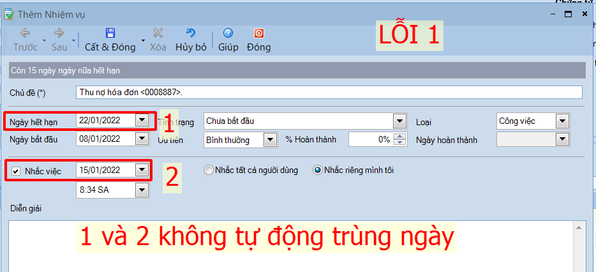
Task: Minimize the Thêm Nhiệm vụ window
Action: [552, 15]
